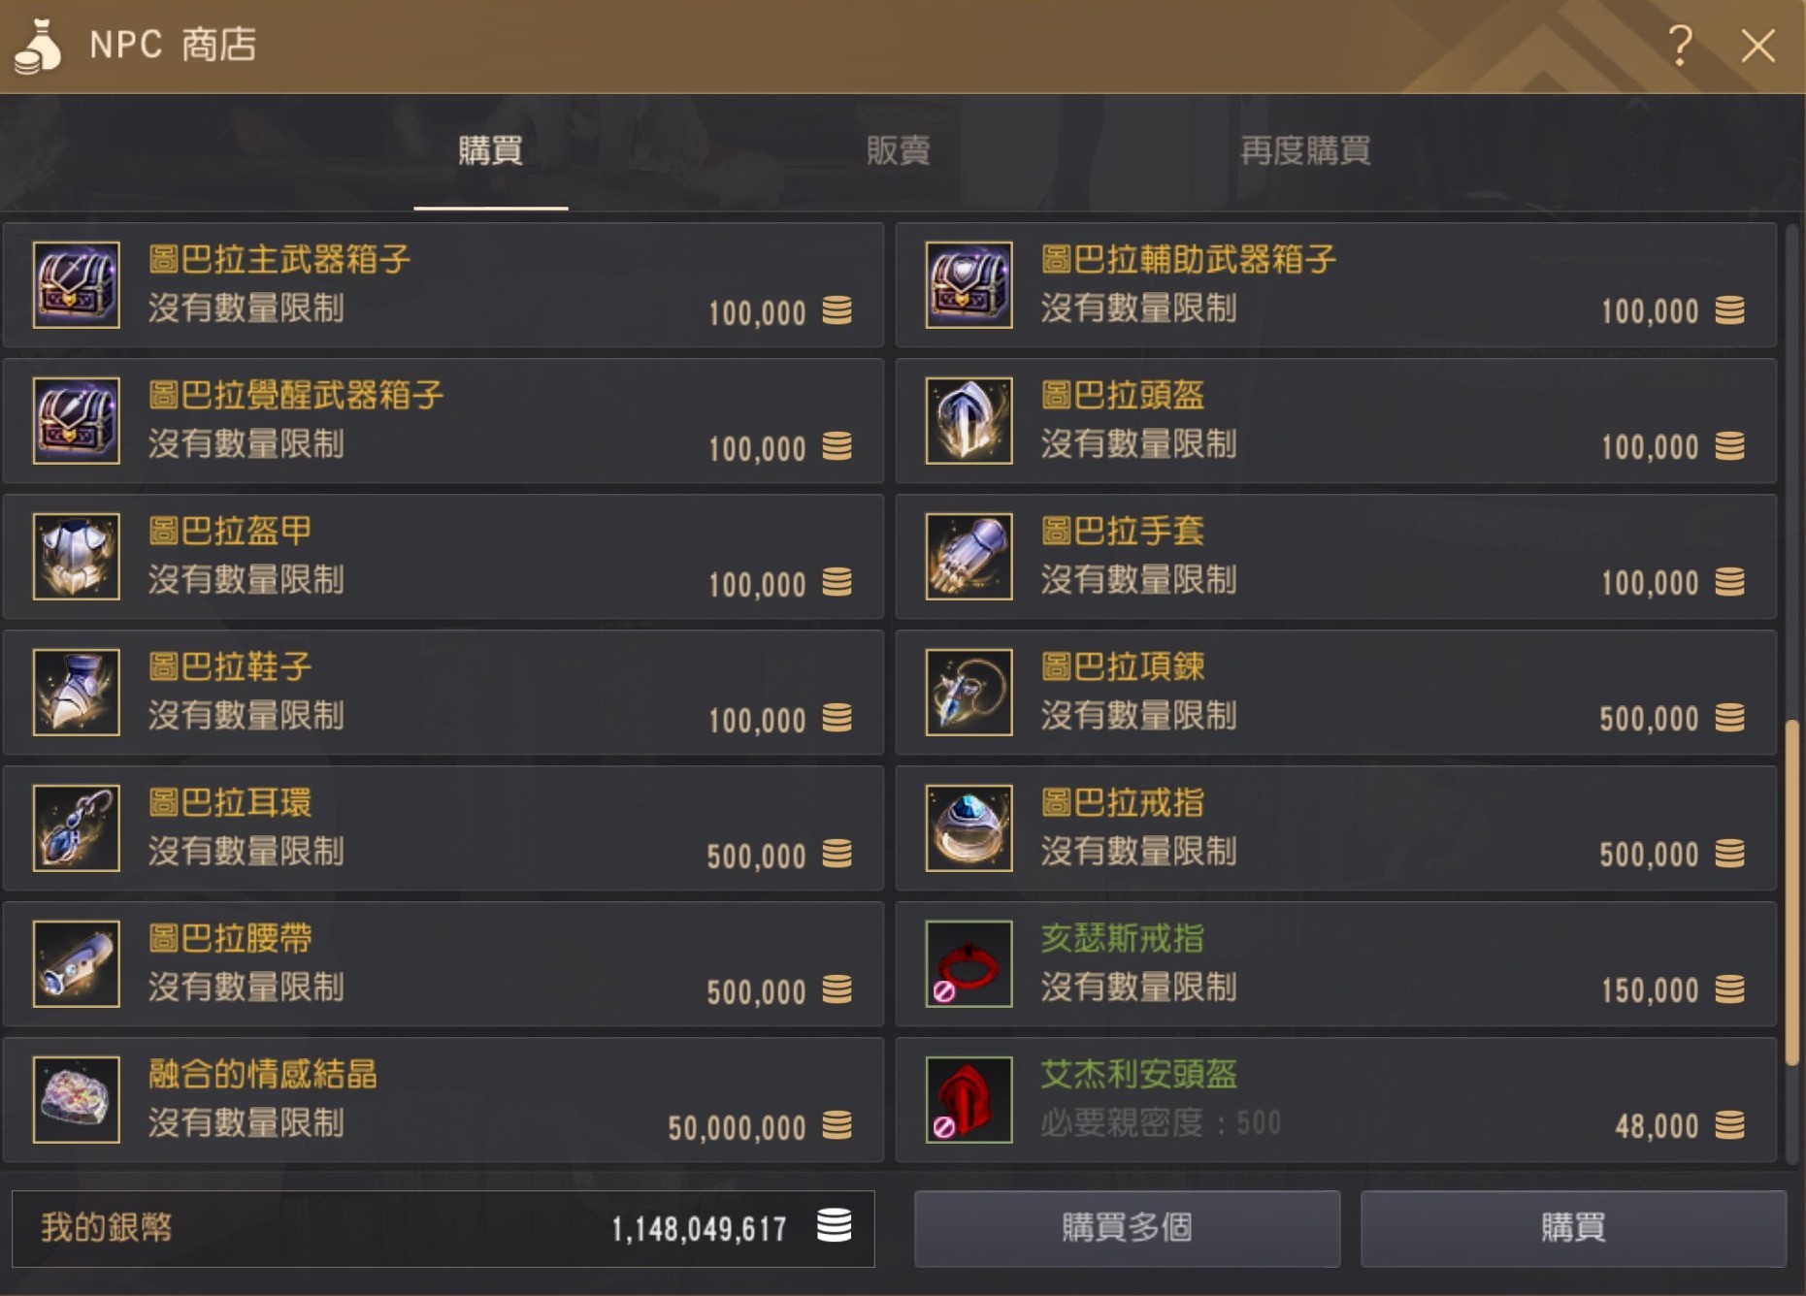
Task: Choose the 圖巴拉盔甲 armor icon
Action: (x=77, y=557)
